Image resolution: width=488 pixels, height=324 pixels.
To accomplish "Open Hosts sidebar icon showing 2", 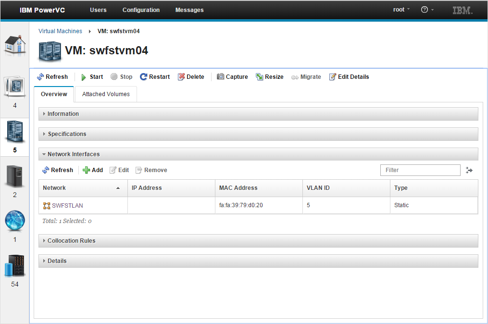I will click(15, 176).
